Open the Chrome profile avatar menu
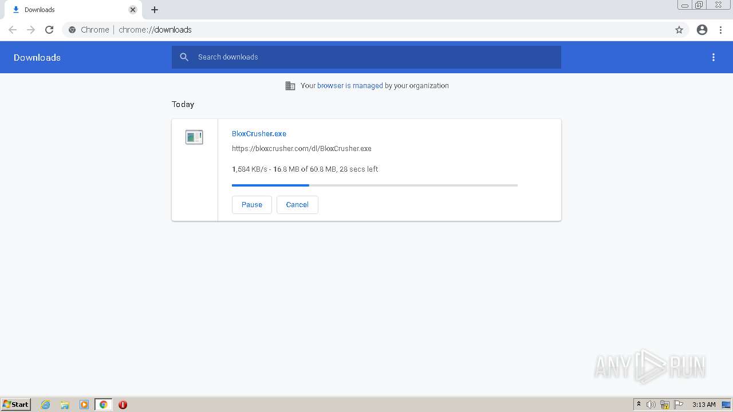Image resolution: width=733 pixels, height=412 pixels. coord(702,30)
